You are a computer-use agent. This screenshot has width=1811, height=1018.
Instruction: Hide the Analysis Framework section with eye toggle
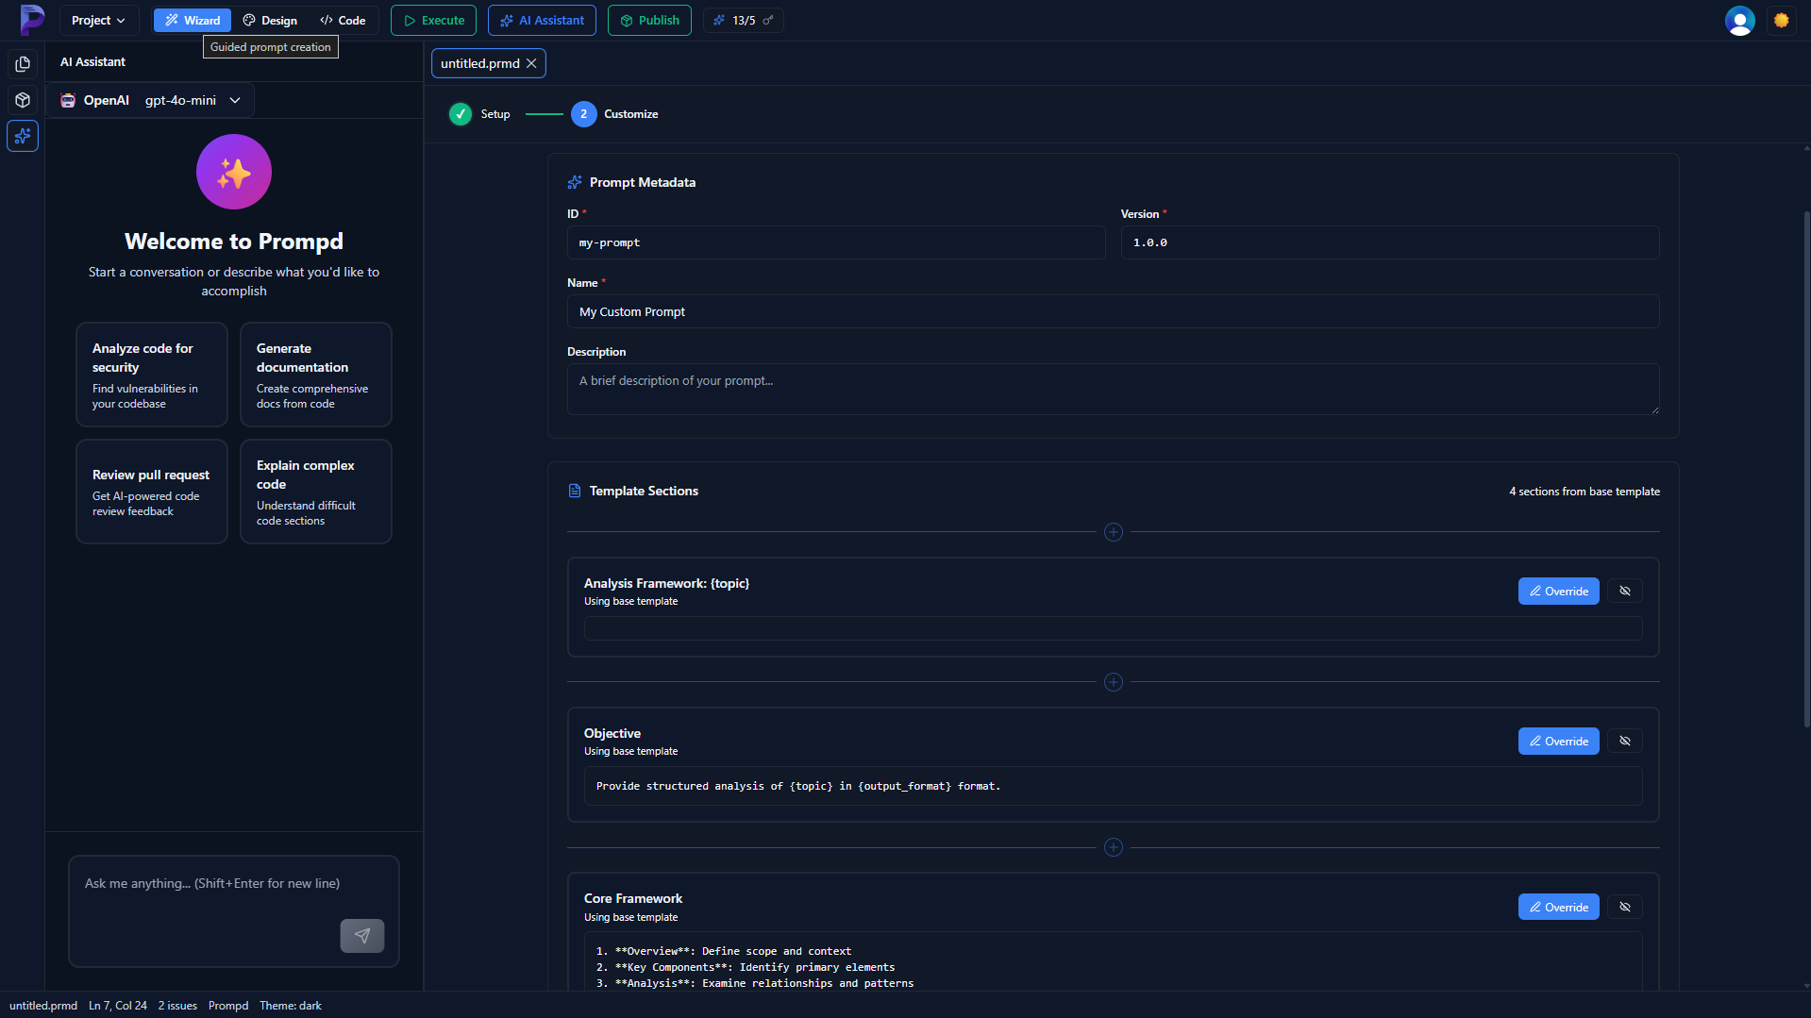pos(1624,591)
